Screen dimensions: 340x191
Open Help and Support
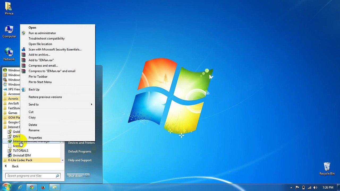point(80,160)
